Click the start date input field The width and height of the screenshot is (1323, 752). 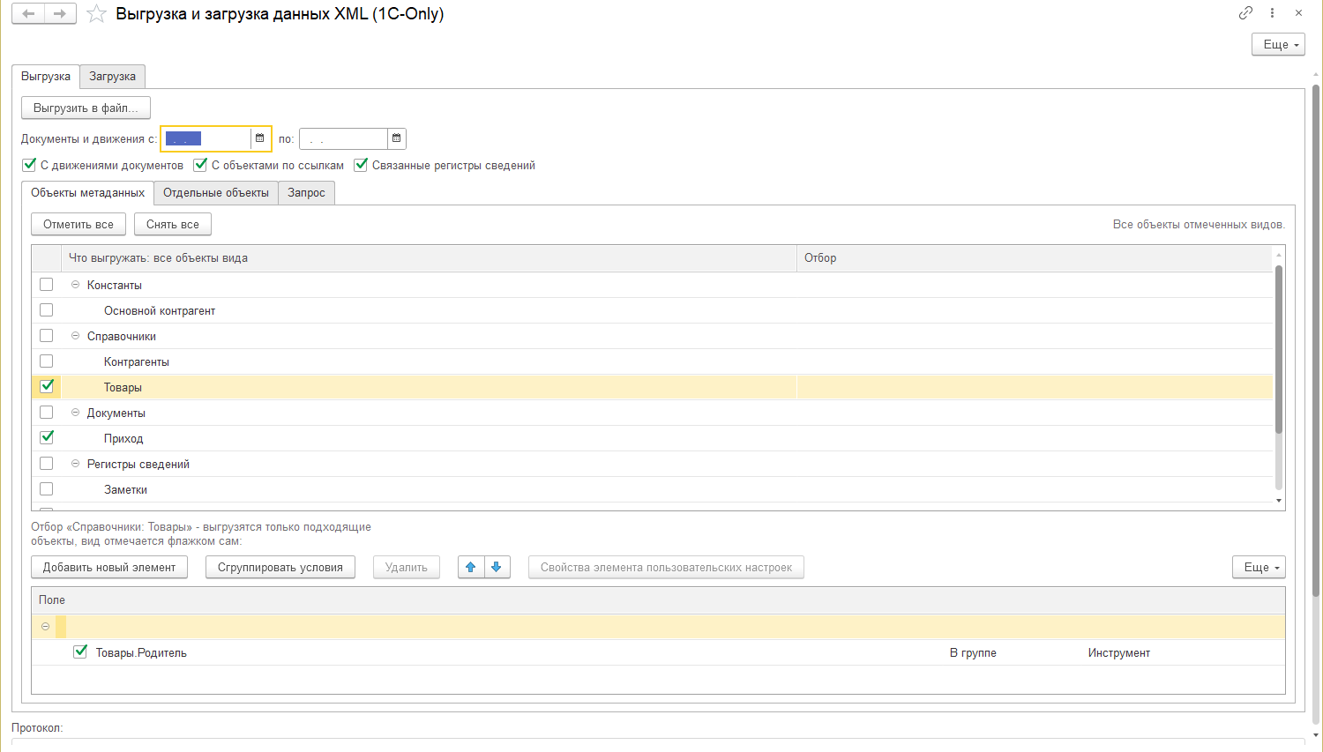click(x=206, y=138)
